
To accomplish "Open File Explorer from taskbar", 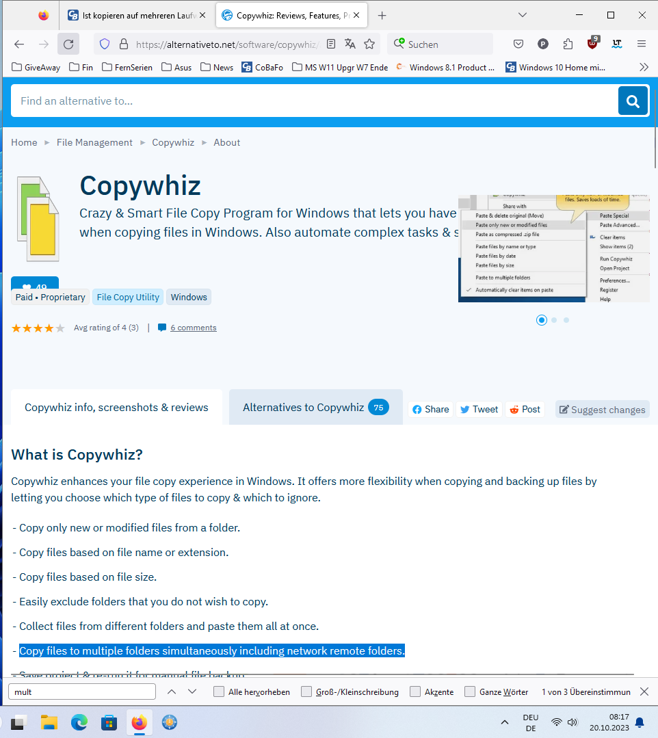I will point(49,722).
